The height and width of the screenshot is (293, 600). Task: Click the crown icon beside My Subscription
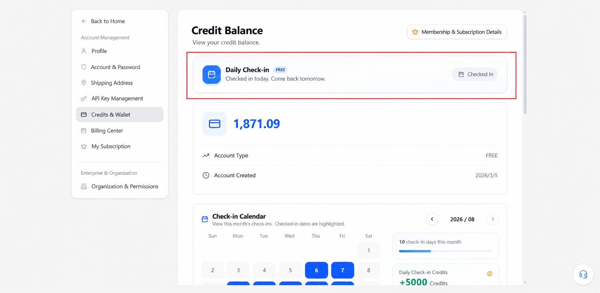(84, 146)
